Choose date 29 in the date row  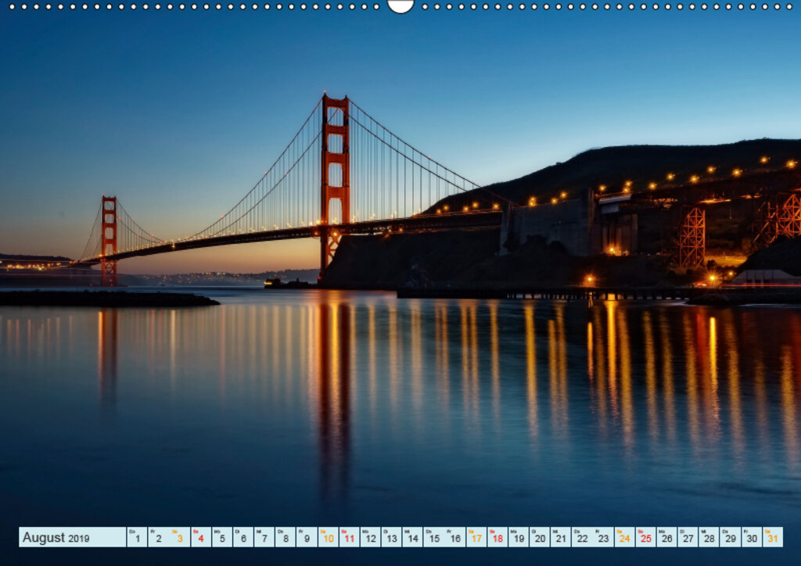point(731,537)
